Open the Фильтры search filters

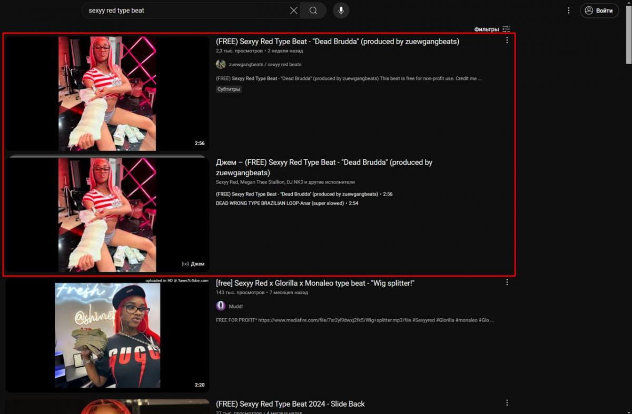pyautogui.click(x=492, y=29)
